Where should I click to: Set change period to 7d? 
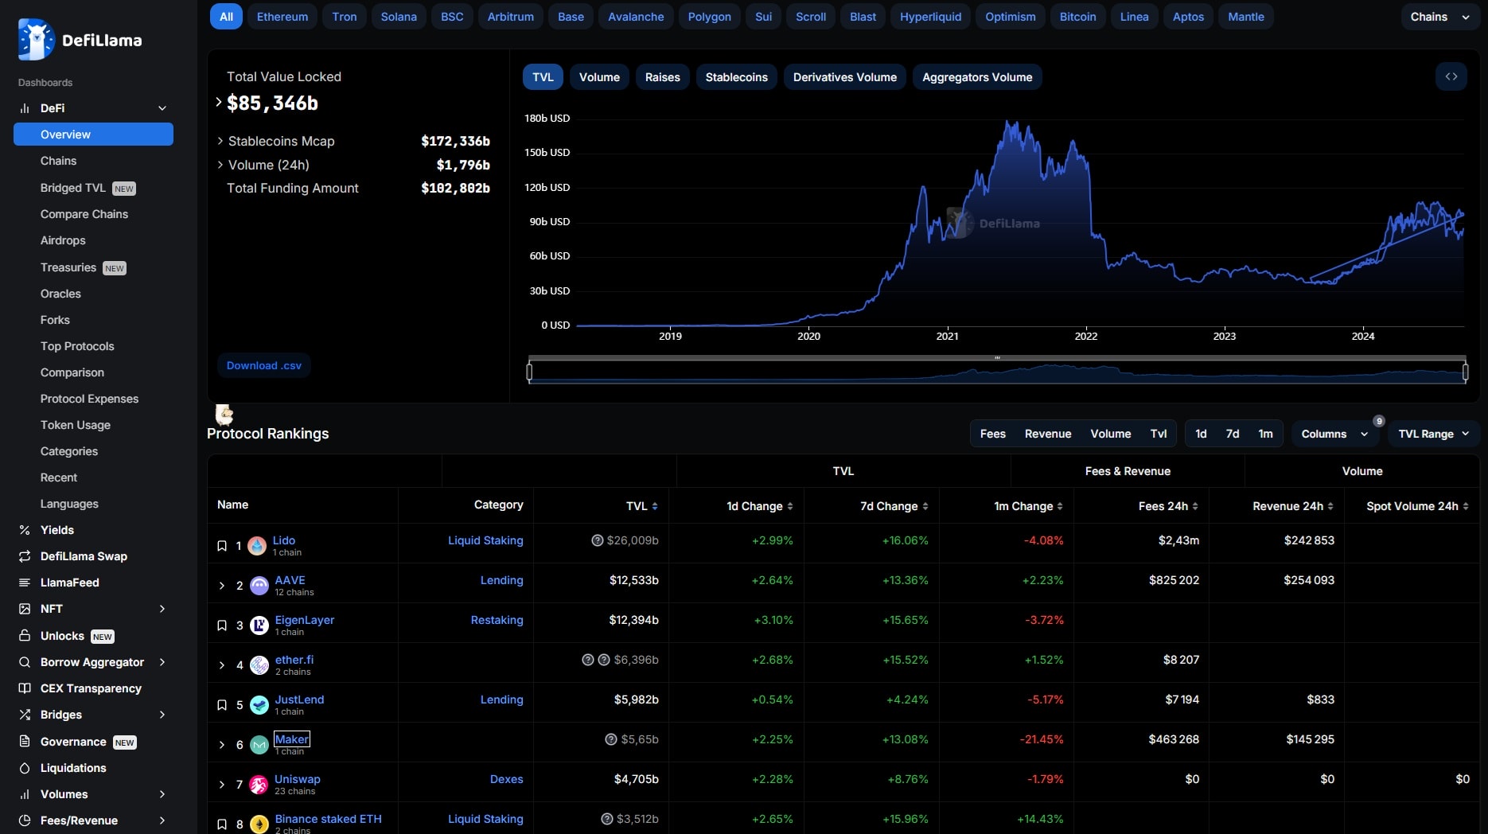(1233, 434)
